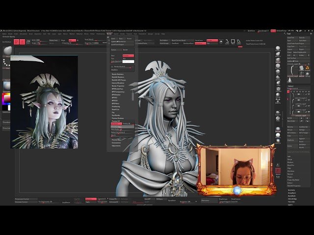Image resolution: width=314 pixels, height=235 pixels.
Task: Expand the Render Booleans section
Action: pyautogui.click(x=118, y=74)
